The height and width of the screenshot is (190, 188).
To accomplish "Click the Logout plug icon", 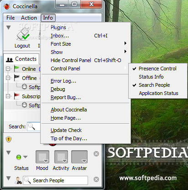I will point(23,34).
